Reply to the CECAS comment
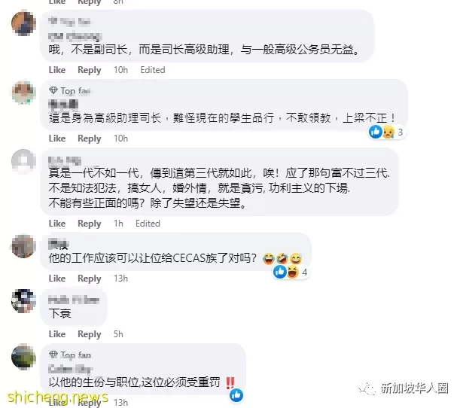Screen dimensions: 463x408 [89, 279]
